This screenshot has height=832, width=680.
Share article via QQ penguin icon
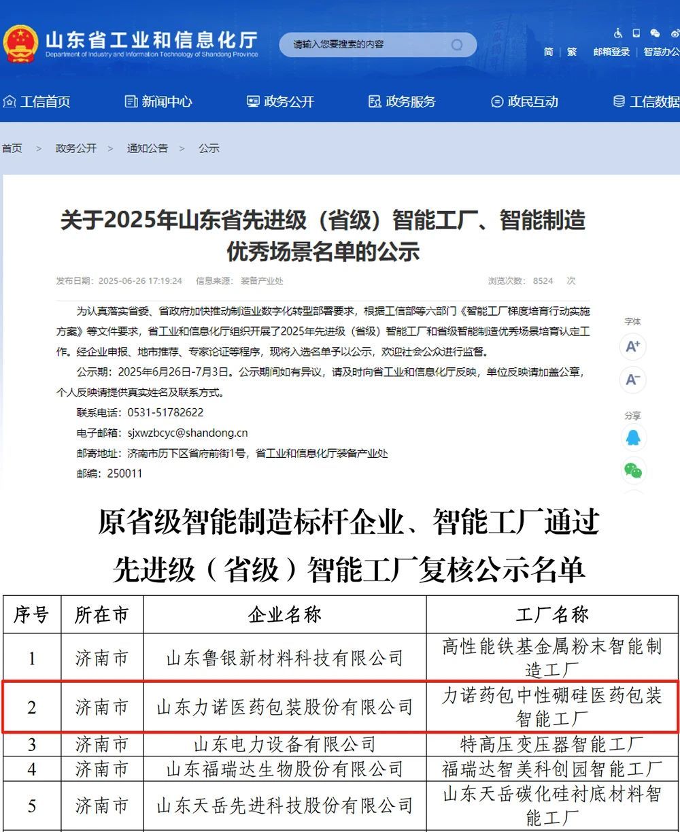tap(632, 437)
